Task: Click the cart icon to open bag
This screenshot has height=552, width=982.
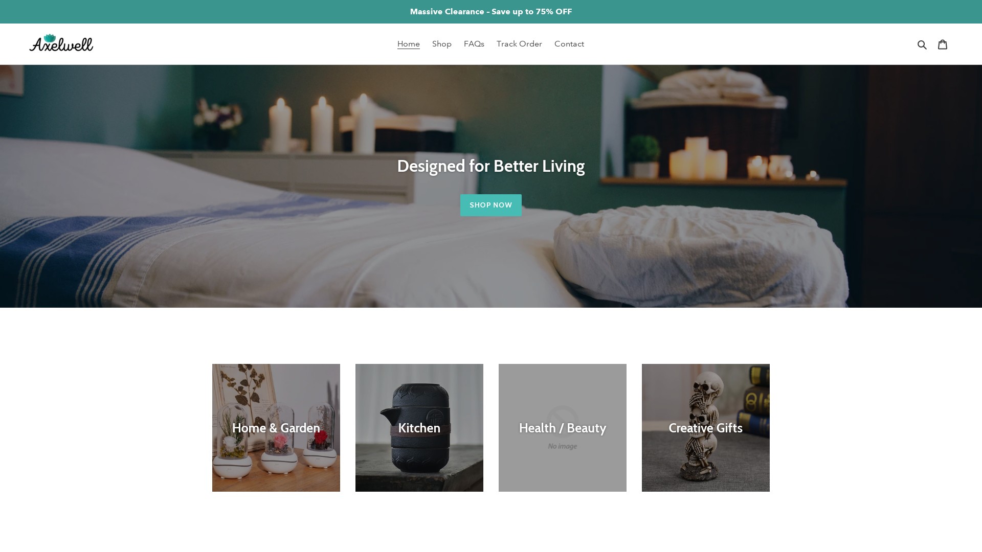Action: 942,44
